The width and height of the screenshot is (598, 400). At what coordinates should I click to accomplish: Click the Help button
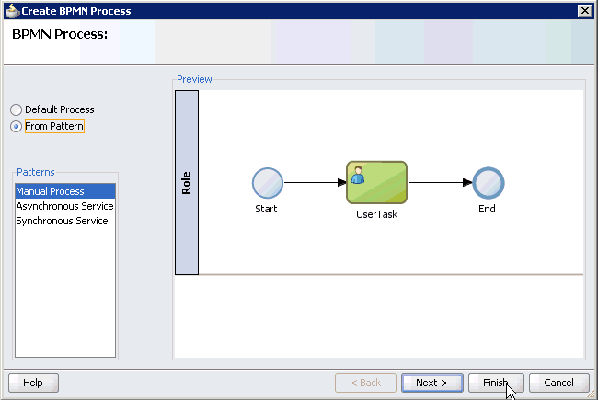[x=33, y=383]
